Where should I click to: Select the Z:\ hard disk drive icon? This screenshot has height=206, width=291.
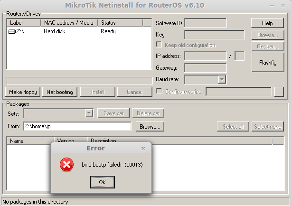click(x=12, y=31)
